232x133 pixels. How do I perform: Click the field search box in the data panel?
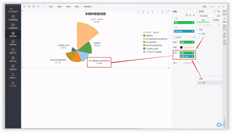point(207,25)
